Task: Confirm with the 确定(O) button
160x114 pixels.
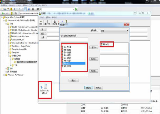Action: [89, 88]
